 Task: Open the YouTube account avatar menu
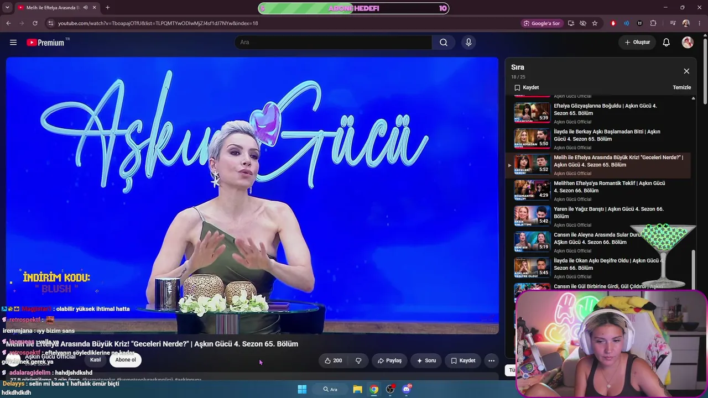coord(688,43)
